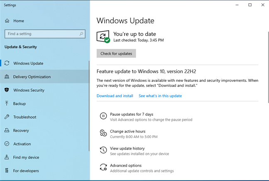Image resolution: width=269 pixels, height=181 pixels.
Task: Click the pause circle icon
Action: tap(103, 116)
